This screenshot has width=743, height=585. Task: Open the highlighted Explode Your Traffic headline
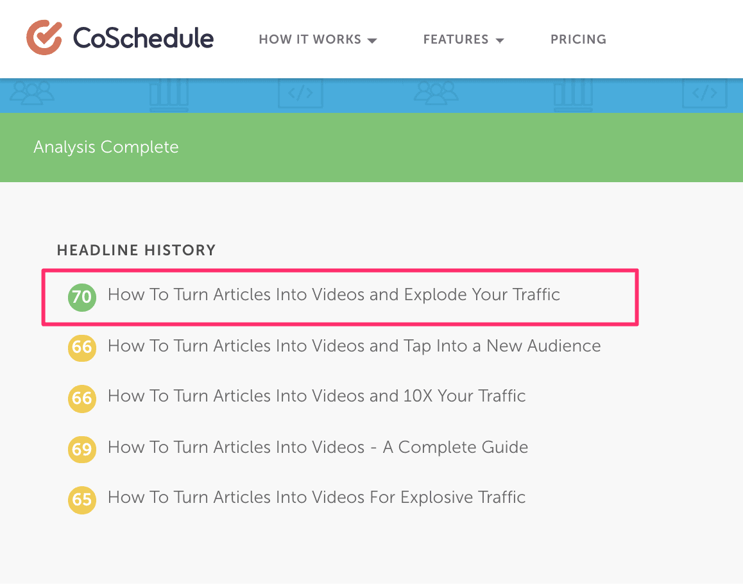tap(334, 294)
